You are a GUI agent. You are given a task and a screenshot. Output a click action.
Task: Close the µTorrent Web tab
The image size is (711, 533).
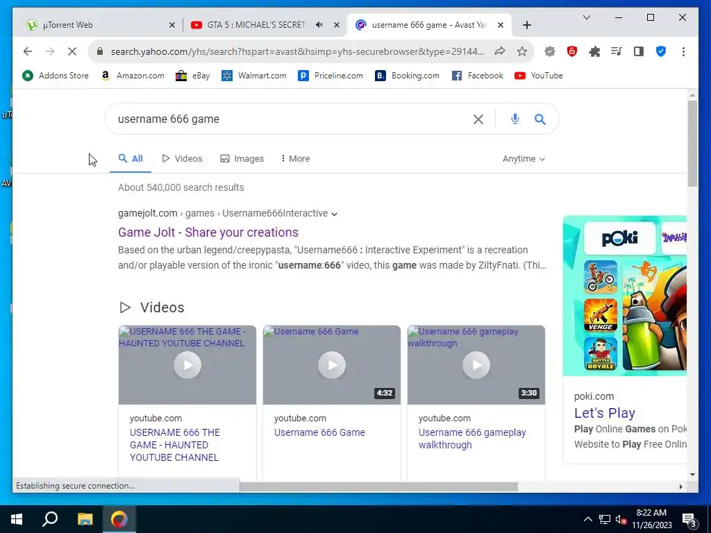tap(172, 26)
